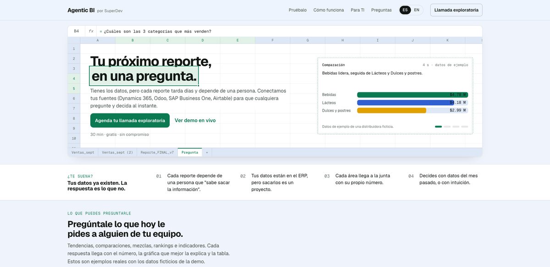Switch to the Reporte_FINAL_v7 sheet tab
550x267 pixels.
click(157, 152)
